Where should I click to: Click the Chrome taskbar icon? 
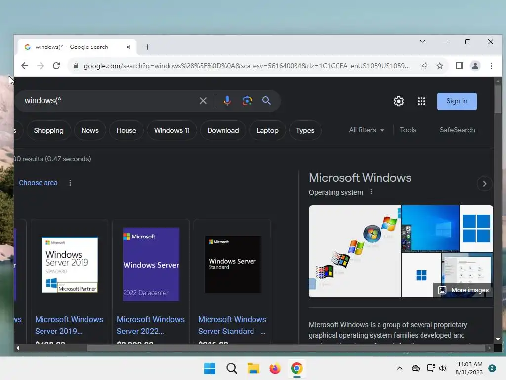[297, 368]
